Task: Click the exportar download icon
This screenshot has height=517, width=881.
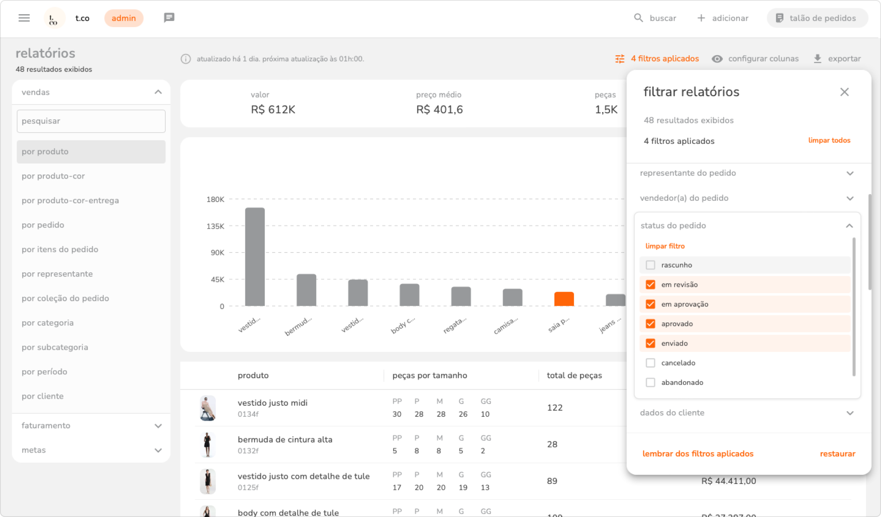Action: 817,59
